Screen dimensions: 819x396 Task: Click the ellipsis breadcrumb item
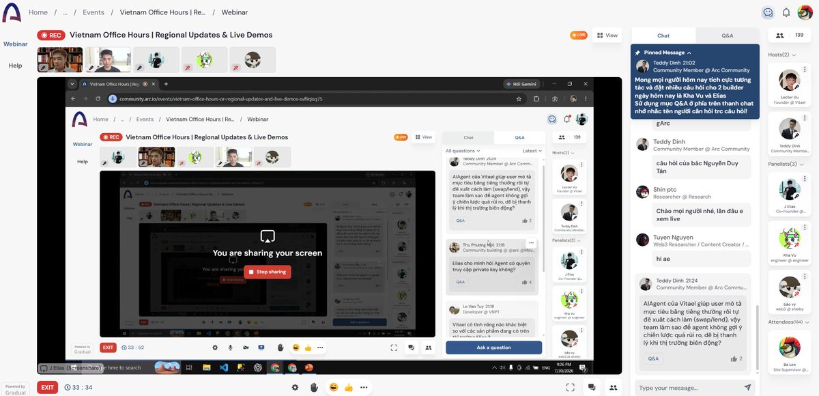pyautogui.click(x=66, y=12)
